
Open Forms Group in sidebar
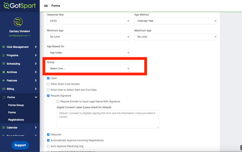pos(16,105)
